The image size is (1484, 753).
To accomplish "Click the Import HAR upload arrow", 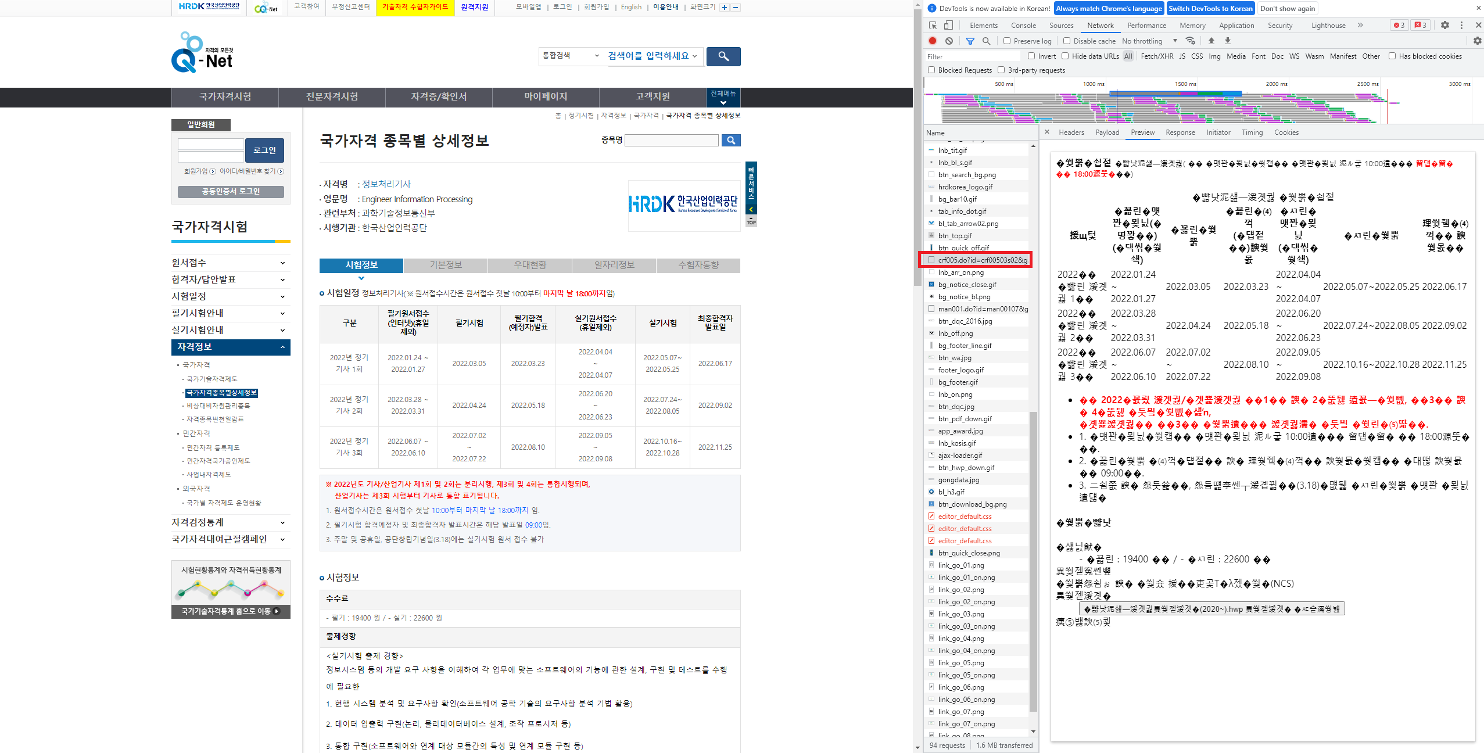I will pyautogui.click(x=1211, y=41).
